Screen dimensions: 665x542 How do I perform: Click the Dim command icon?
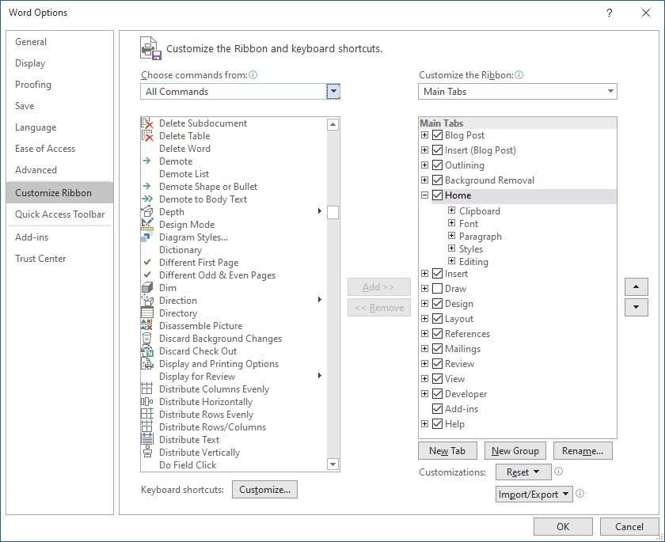tap(146, 288)
